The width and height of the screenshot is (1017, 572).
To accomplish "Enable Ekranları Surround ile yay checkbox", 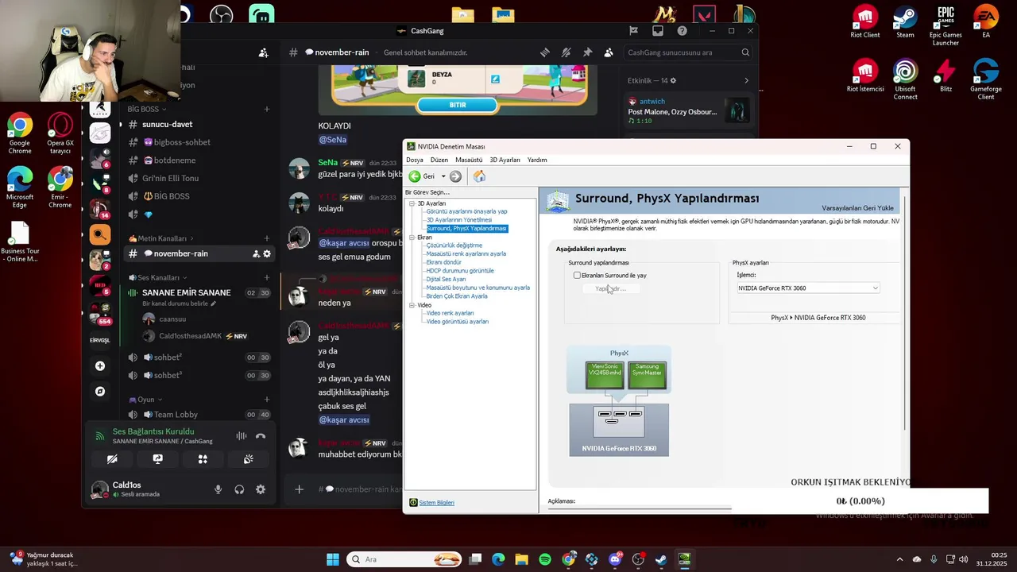I will pyautogui.click(x=577, y=276).
